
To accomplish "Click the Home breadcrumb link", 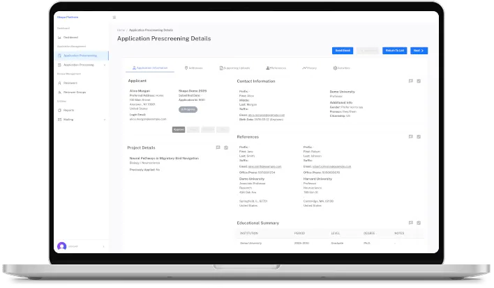I will pyautogui.click(x=121, y=30).
